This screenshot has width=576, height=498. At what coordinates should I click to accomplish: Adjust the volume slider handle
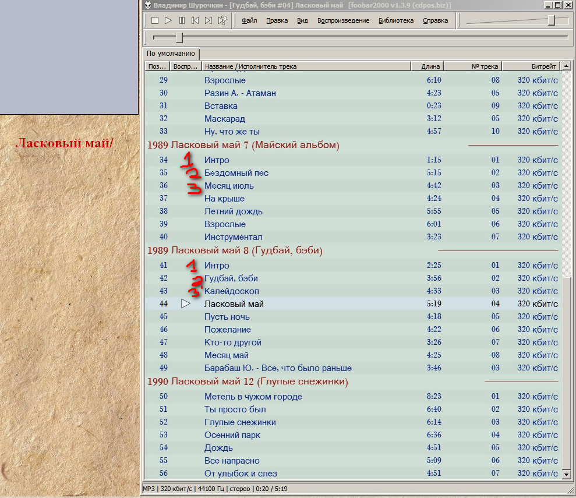[x=551, y=20]
